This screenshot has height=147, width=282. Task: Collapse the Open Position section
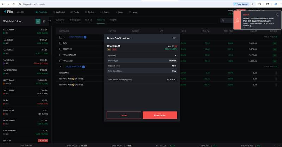pyautogui.click(x=64, y=37)
